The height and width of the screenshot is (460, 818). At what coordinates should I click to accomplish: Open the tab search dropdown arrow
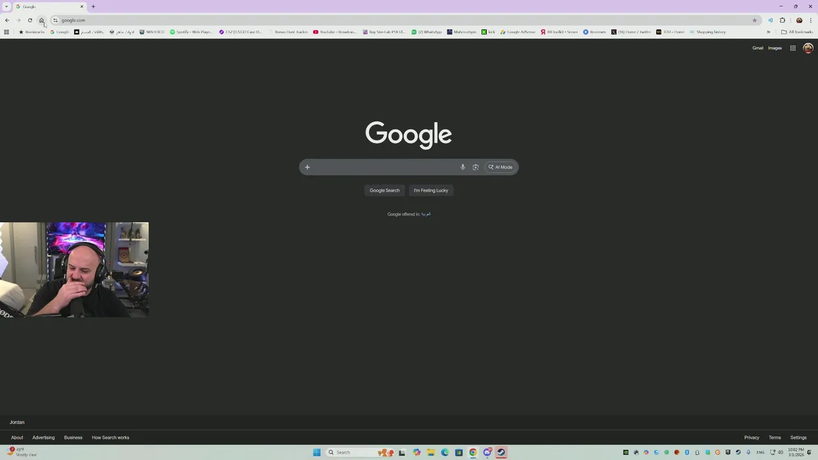(6, 6)
